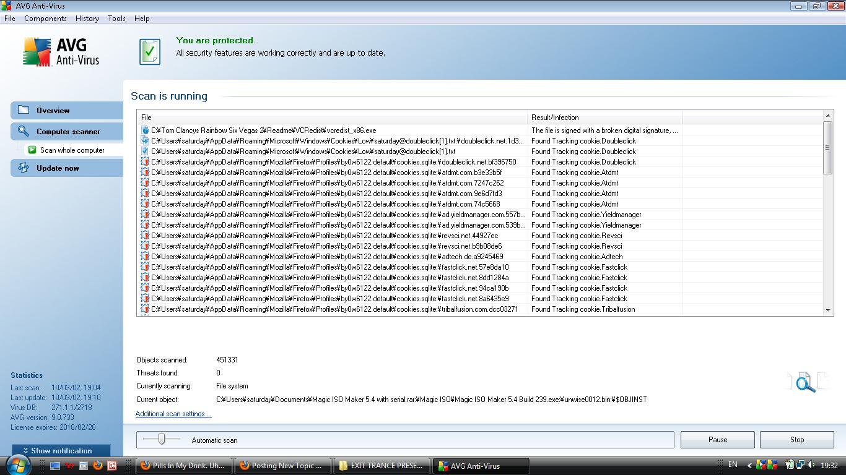Viewport: 846px width, 475px height.
Task: Click the Virus DB version 271.1.1/2718
Action: click(x=72, y=408)
